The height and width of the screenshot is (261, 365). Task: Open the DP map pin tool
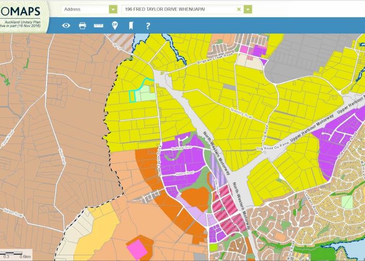115,26
